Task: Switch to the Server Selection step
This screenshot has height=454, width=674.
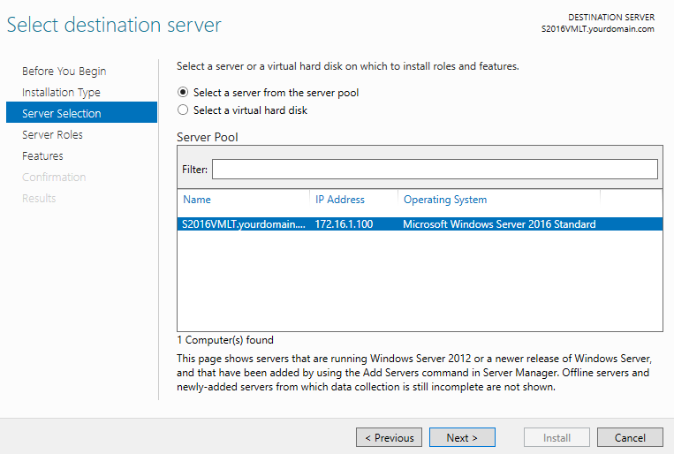Action: pyautogui.click(x=62, y=114)
